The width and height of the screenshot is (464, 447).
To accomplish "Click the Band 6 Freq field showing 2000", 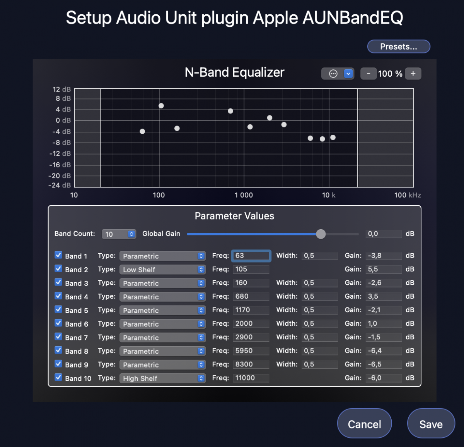I will 251,323.
